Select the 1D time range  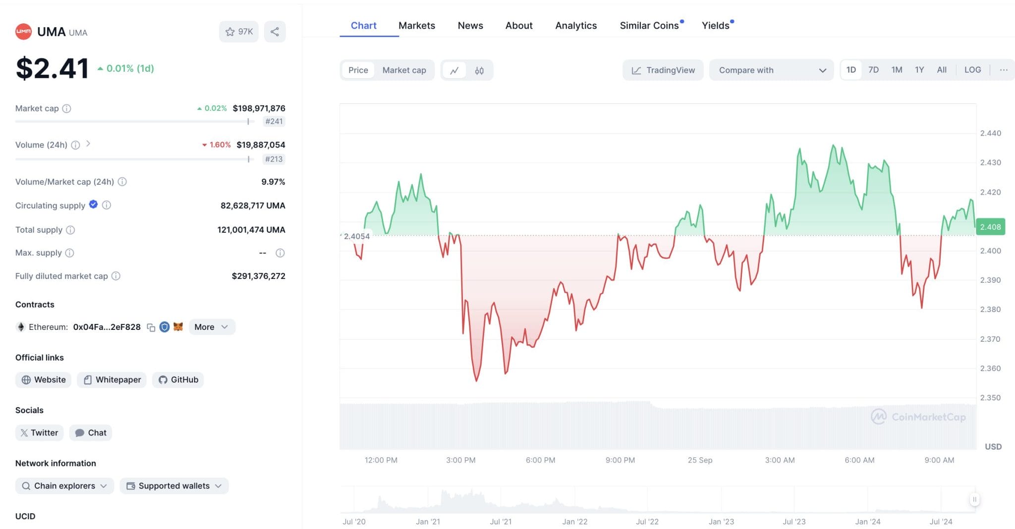(x=851, y=70)
